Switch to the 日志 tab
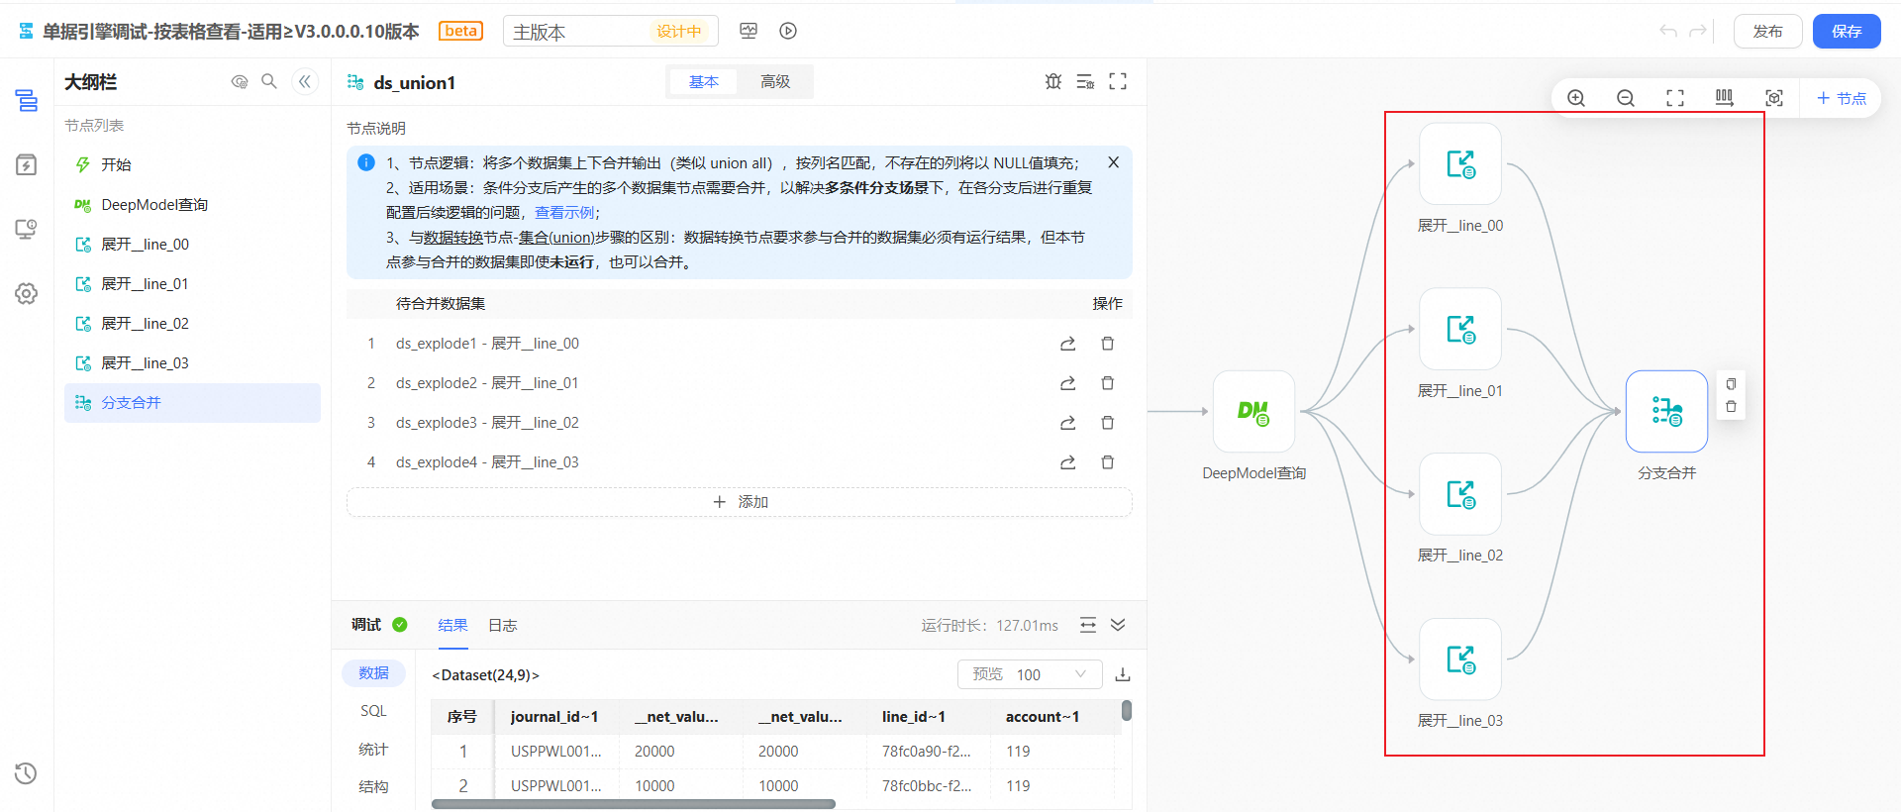1901x812 pixels. (503, 626)
